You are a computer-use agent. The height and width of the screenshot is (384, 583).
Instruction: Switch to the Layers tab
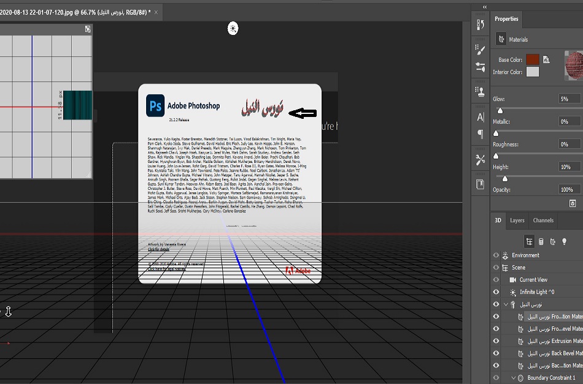click(x=517, y=220)
